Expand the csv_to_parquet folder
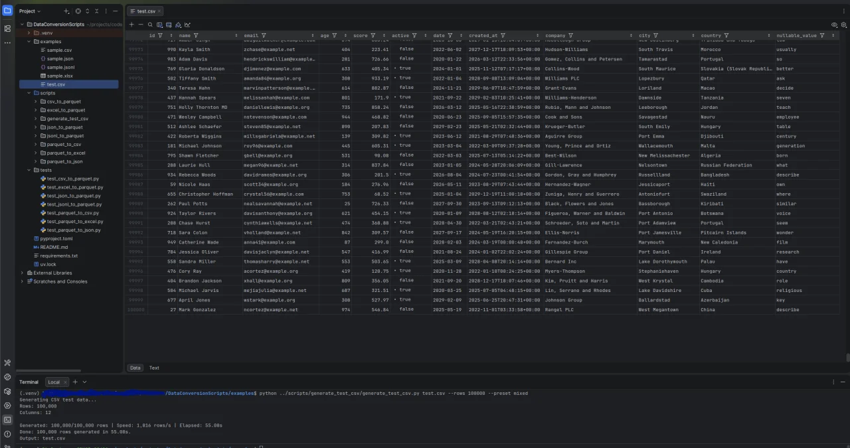Image resolution: width=850 pixels, height=448 pixels. point(35,102)
